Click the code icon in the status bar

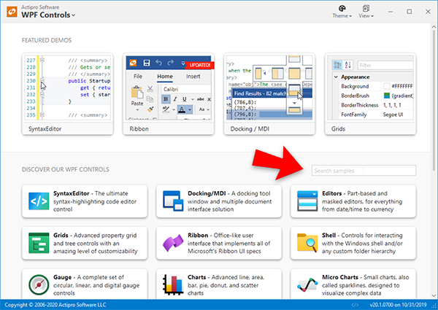click(355, 305)
